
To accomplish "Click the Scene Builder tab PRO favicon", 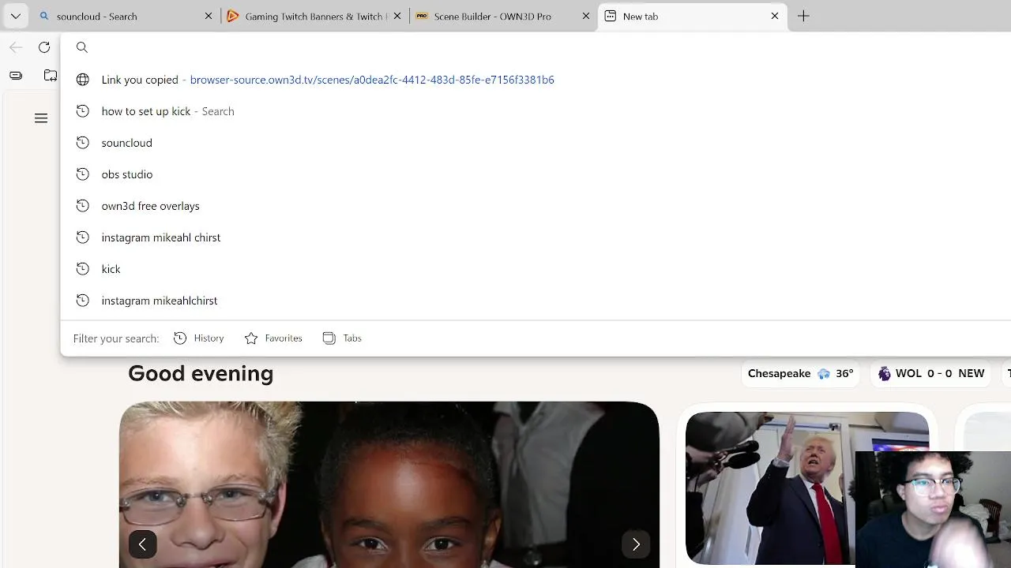I will coord(422,16).
